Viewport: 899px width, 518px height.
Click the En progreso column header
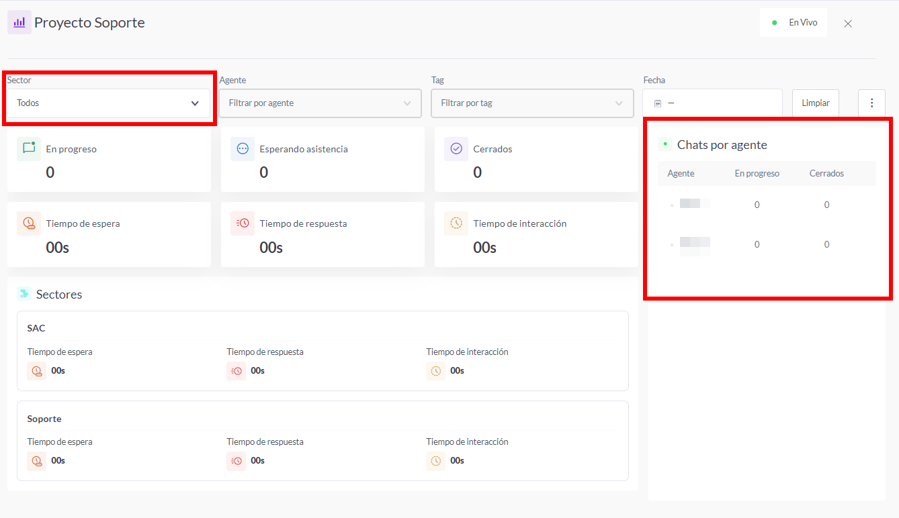click(x=757, y=173)
